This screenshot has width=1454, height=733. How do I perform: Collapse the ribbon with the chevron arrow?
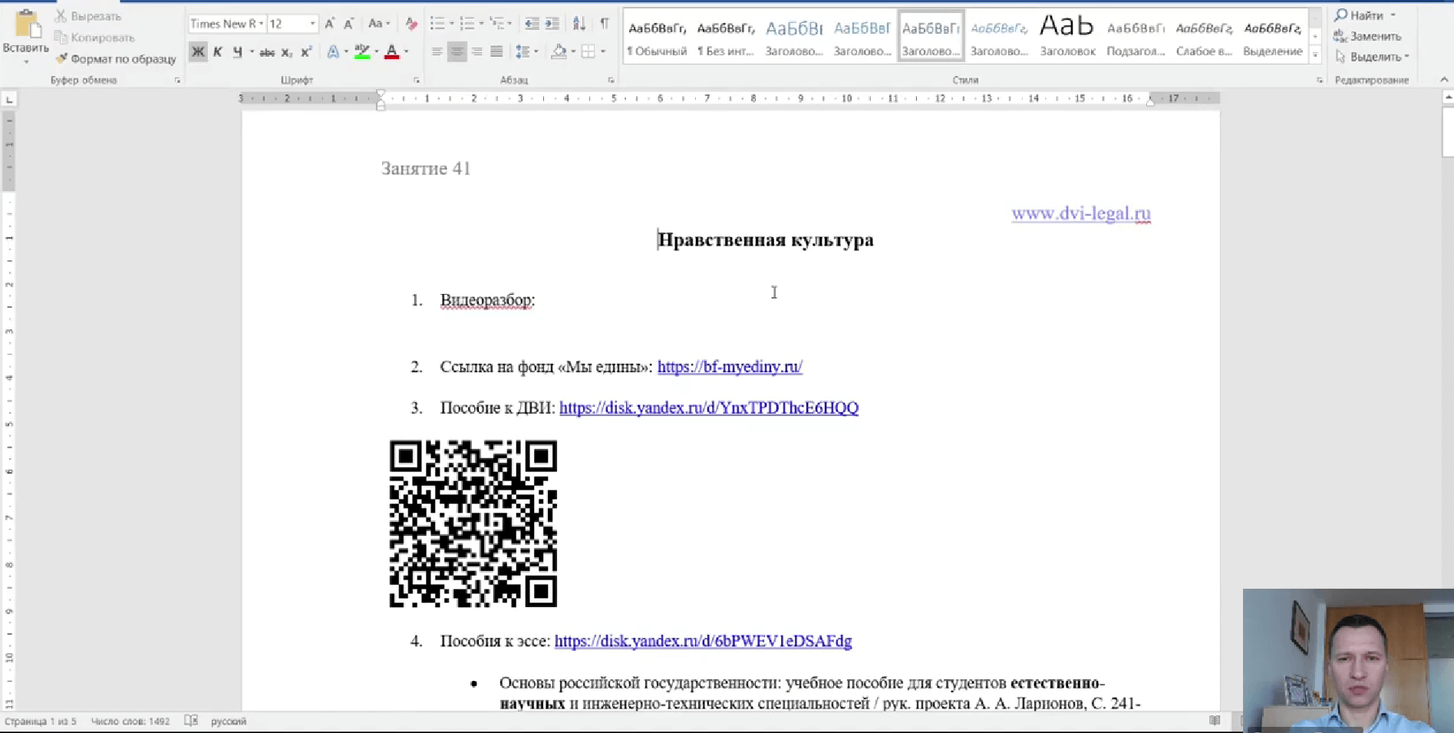(x=1444, y=80)
